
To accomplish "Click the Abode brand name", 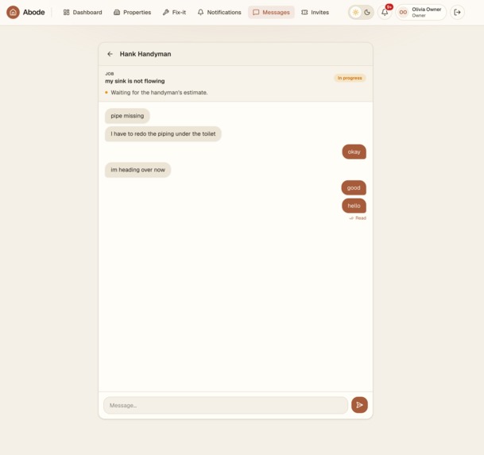I will (x=34, y=13).
